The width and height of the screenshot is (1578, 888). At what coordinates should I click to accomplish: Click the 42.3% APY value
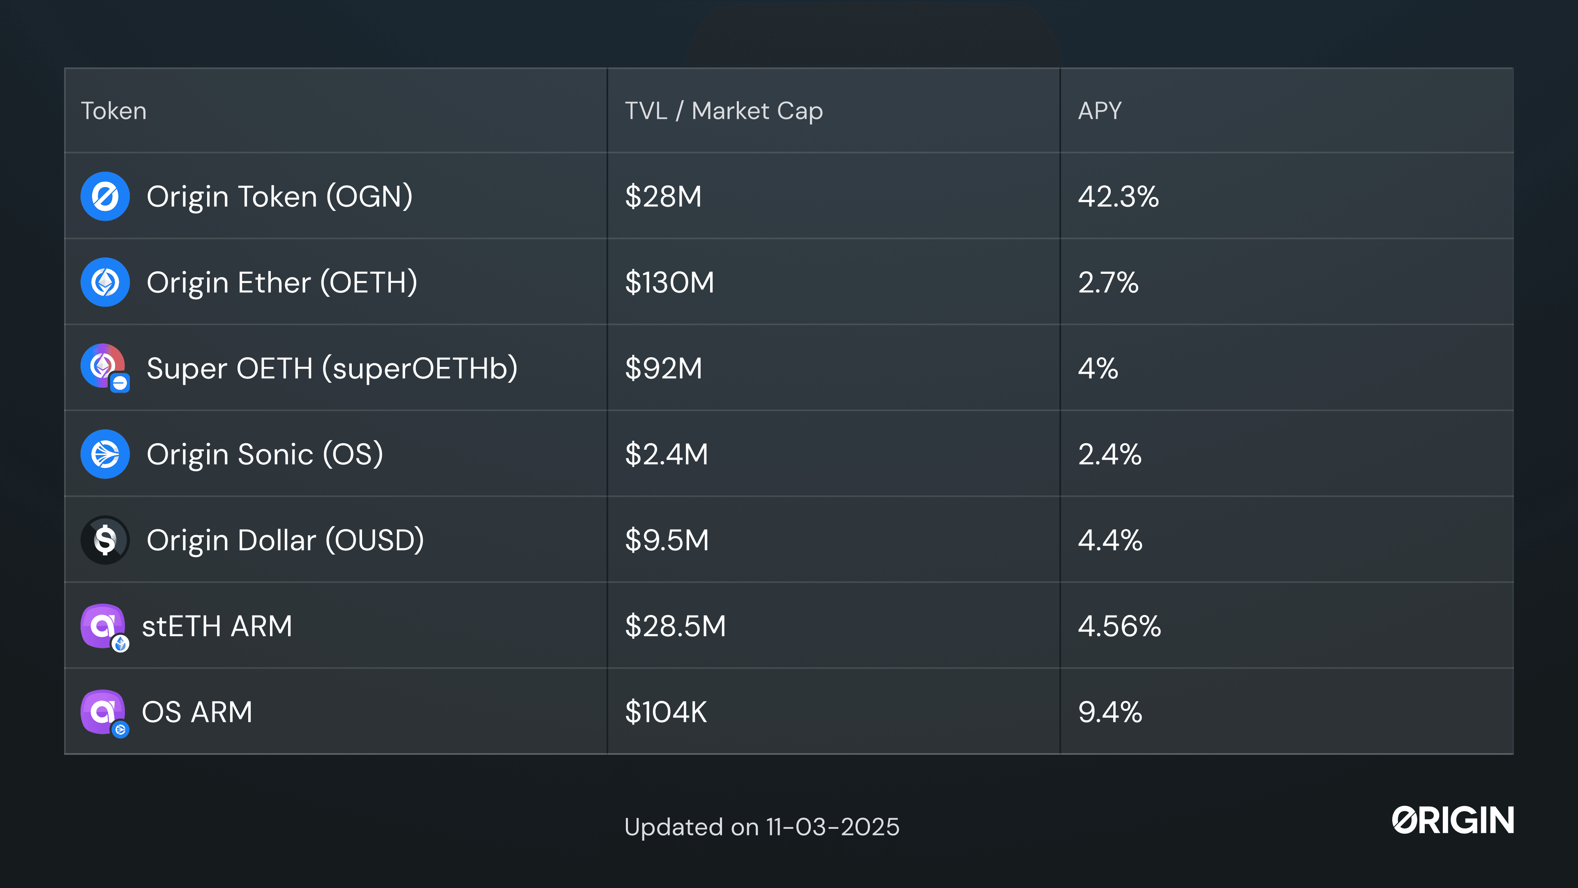pyautogui.click(x=1118, y=197)
